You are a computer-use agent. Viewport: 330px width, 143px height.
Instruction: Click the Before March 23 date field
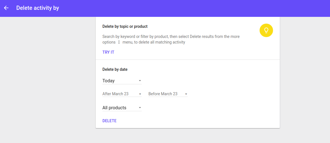click(x=164, y=94)
